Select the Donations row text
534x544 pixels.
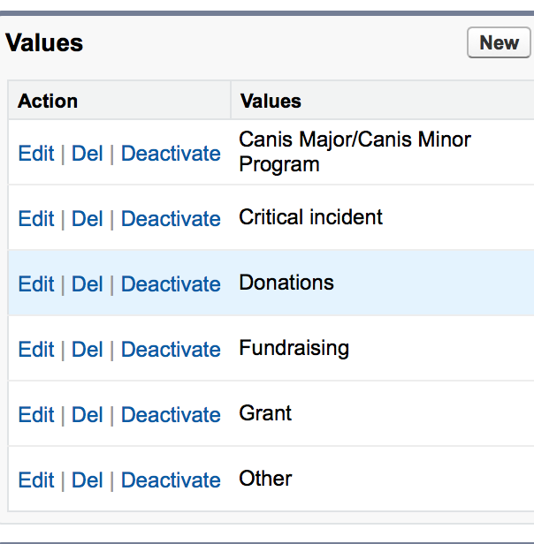(286, 283)
